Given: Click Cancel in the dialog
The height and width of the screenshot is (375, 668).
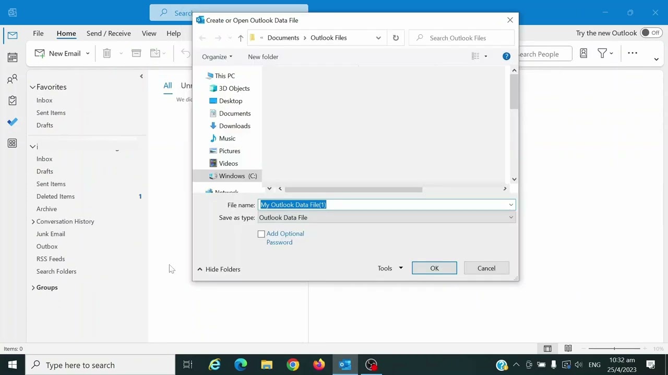Looking at the screenshot, I should click(x=486, y=268).
